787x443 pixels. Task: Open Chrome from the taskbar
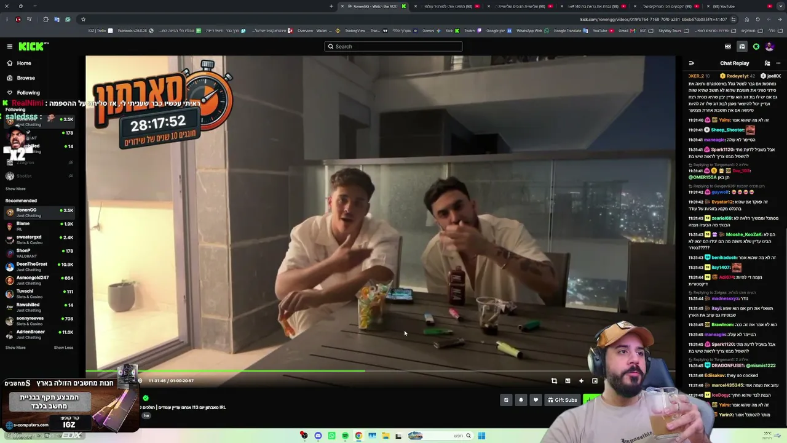click(358, 436)
